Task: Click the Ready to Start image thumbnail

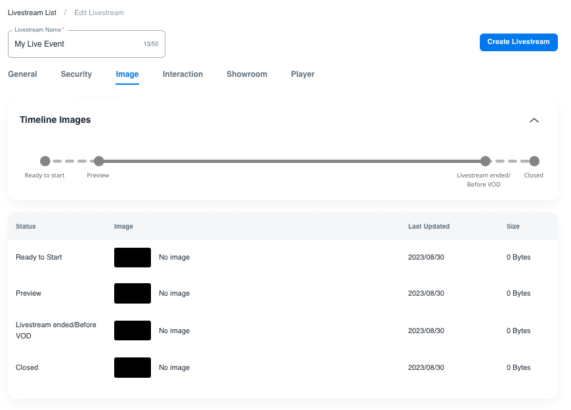Action: [x=133, y=258]
